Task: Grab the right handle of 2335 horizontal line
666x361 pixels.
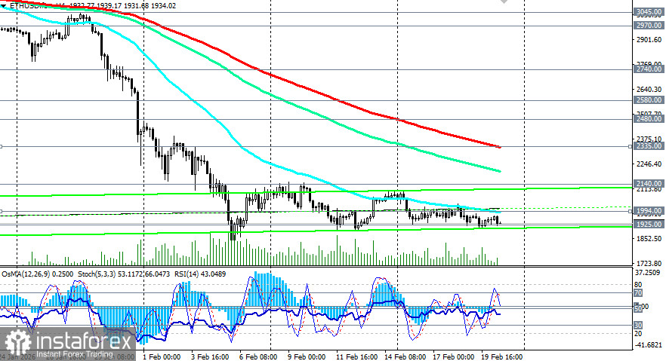Action: click(x=631, y=147)
